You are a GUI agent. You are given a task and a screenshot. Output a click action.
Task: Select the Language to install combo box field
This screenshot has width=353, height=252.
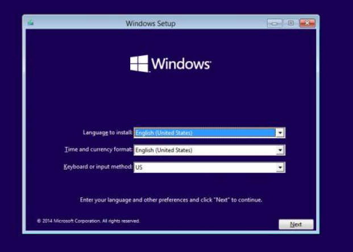pyautogui.click(x=209, y=133)
